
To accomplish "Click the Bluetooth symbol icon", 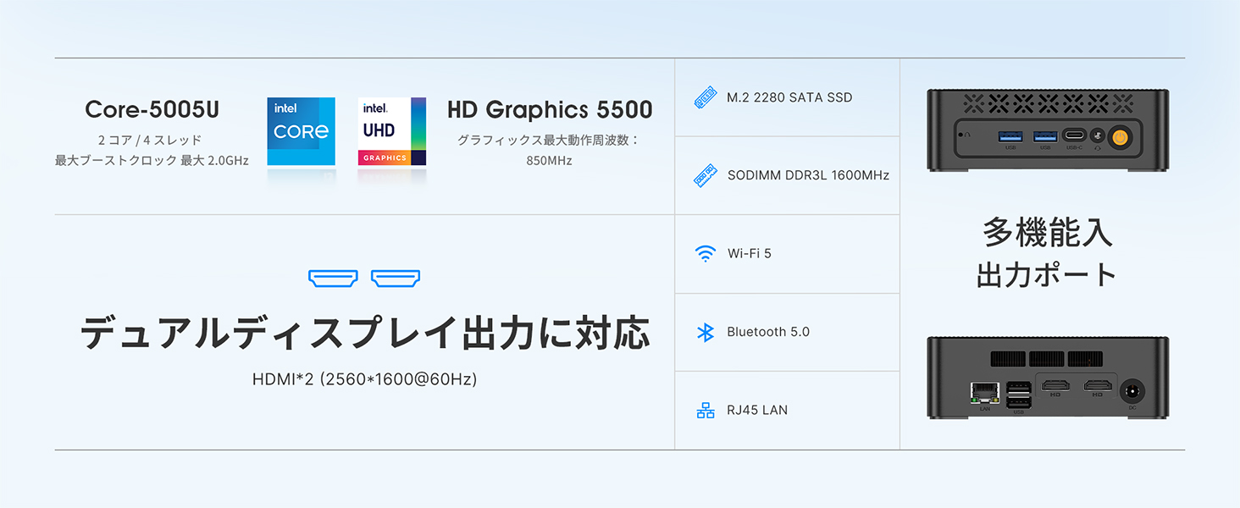I will click(706, 332).
